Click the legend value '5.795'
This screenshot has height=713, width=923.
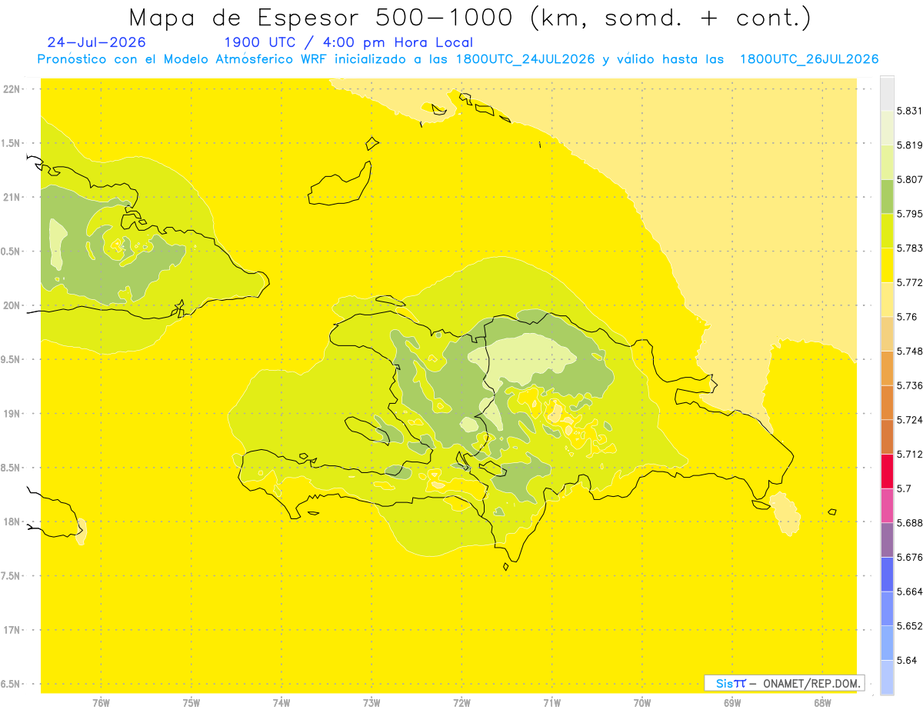[910, 214]
